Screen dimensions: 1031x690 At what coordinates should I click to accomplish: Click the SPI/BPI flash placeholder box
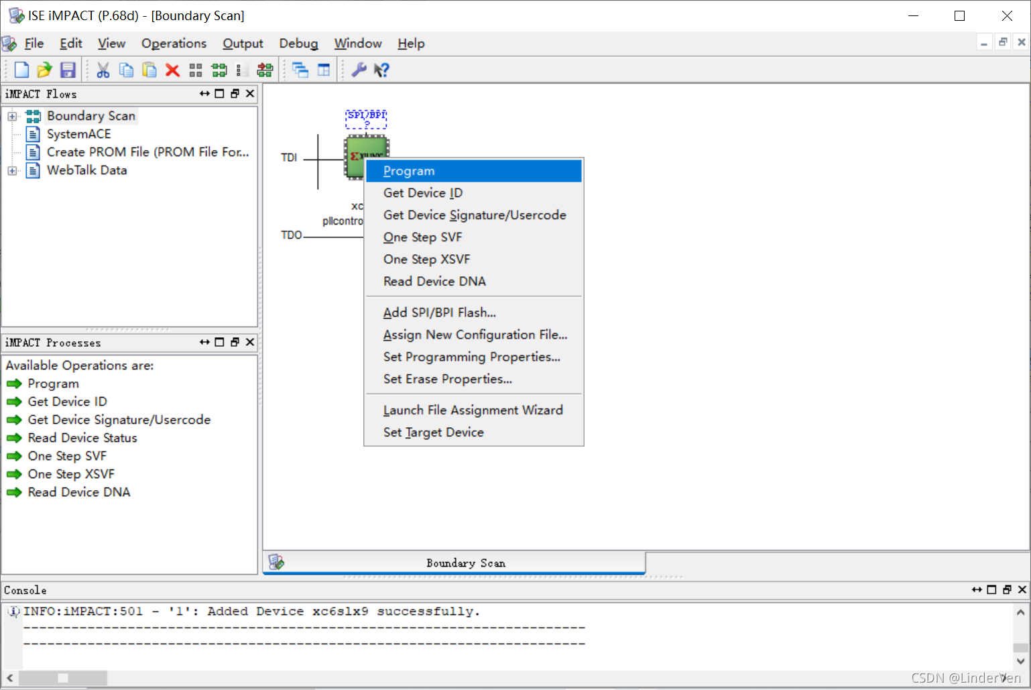point(367,119)
